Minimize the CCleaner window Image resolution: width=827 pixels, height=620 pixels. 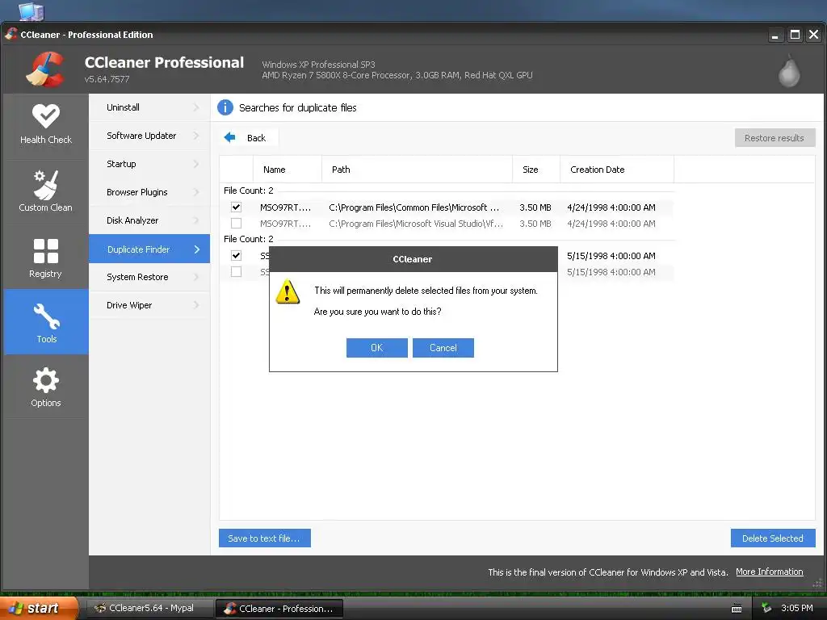click(775, 35)
